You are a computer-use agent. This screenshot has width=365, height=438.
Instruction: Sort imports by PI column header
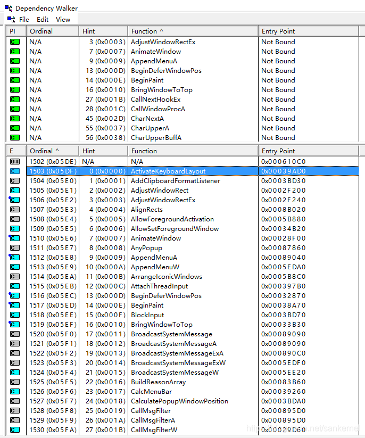pyautogui.click(x=16, y=31)
